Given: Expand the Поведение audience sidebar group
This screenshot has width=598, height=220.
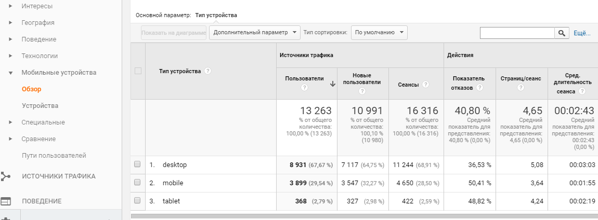Looking at the screenshot, I should (x=11, y=39).
